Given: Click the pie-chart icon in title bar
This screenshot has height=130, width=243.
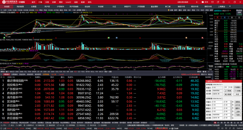Looking at the screenshot, I should pyautogui.click(x=218, y=2).
